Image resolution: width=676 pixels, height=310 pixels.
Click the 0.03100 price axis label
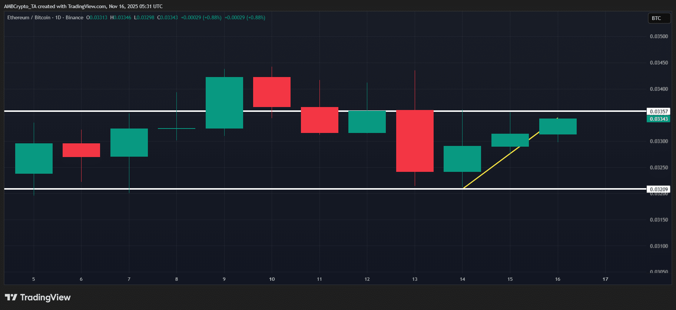point(659,246)
